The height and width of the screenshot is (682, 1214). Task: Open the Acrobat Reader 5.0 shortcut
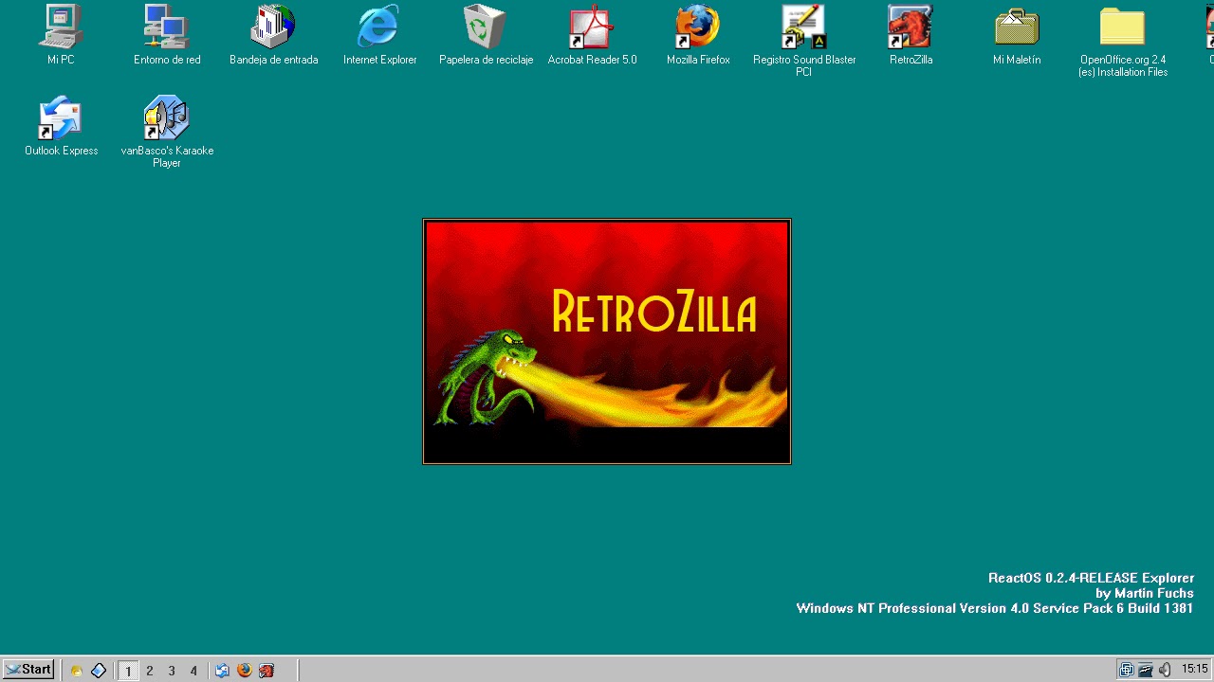[592, 35]
